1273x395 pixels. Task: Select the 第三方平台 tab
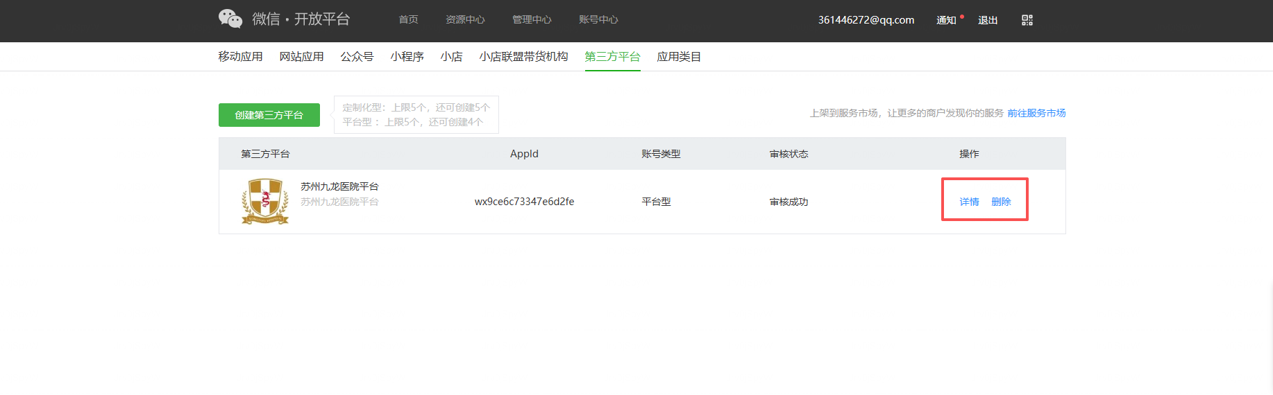(612, 57)
